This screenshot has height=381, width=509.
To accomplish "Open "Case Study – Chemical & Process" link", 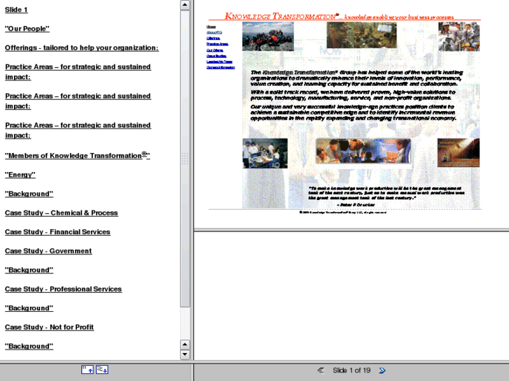I will click(x=62, y=213).
